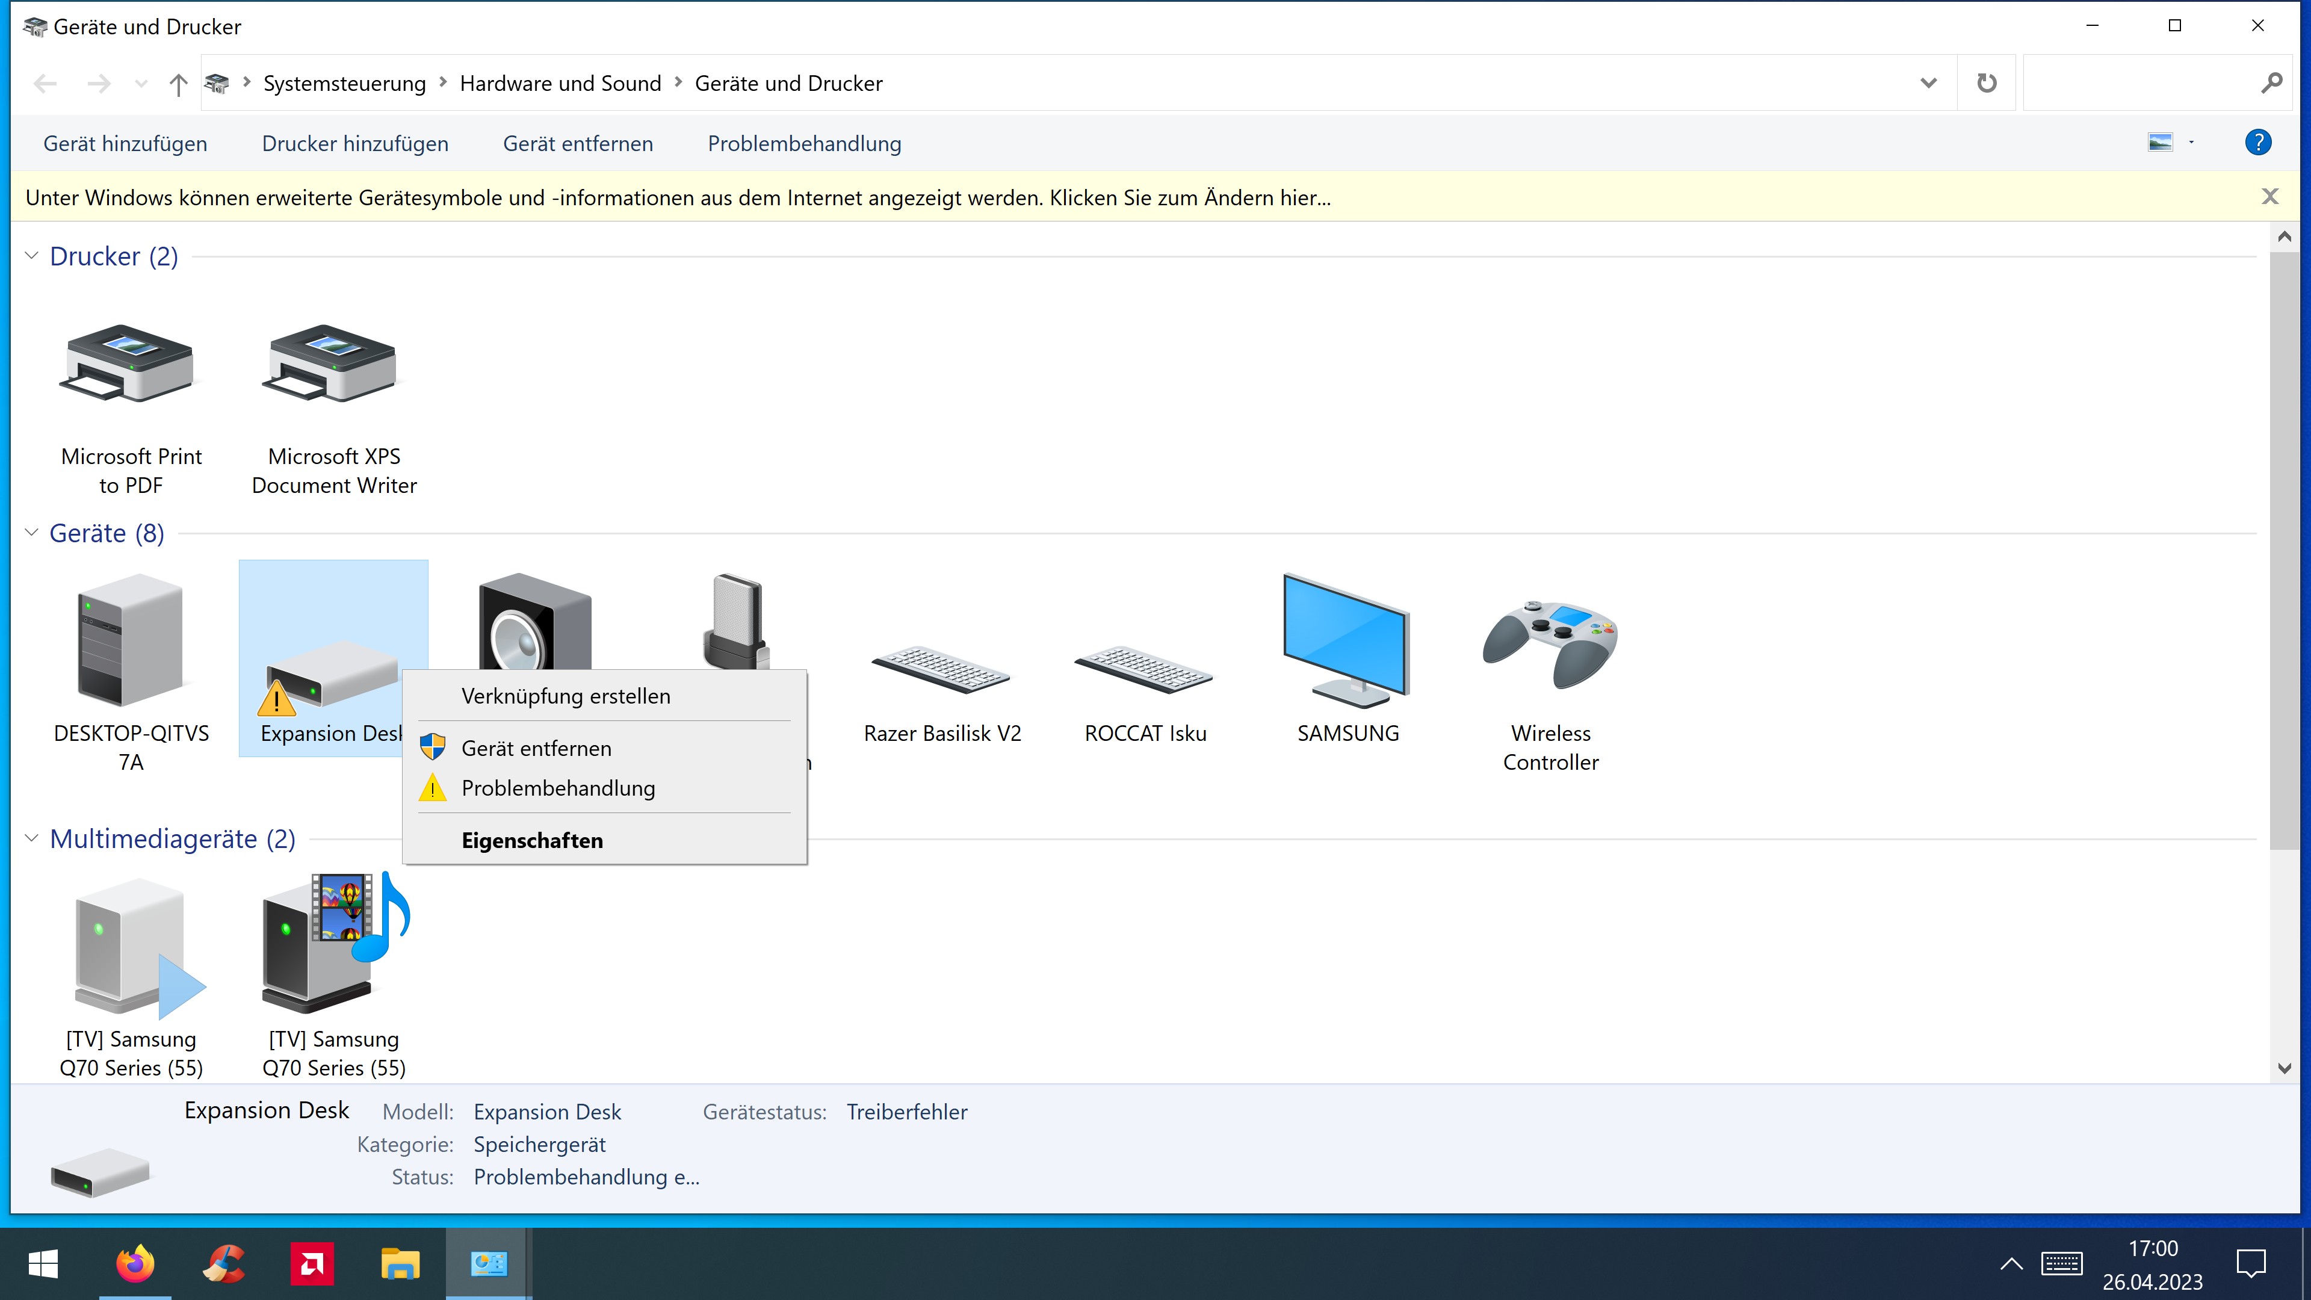Open the help question mark icon
2311x1300 pixels.
[x=2257, y=143]
